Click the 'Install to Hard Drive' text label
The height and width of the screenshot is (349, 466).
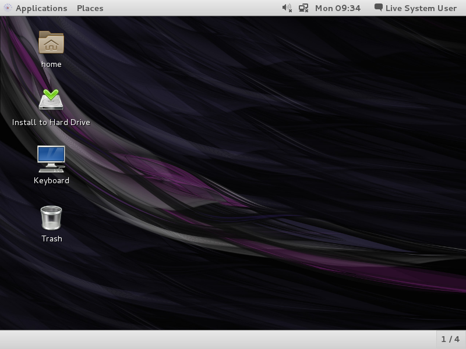(51, 123)
